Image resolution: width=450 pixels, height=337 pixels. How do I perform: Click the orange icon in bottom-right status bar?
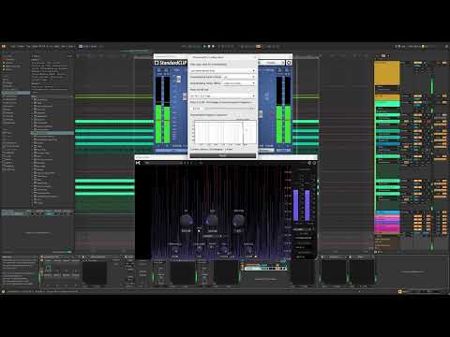399,291
